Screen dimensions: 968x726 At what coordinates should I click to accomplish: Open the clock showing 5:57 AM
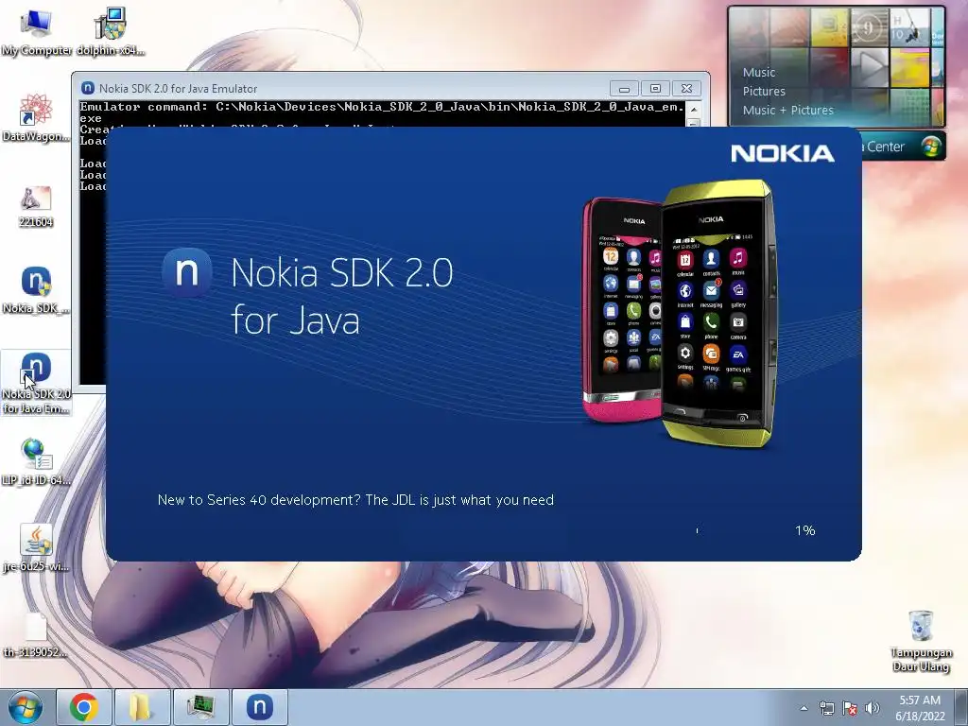pyautogui.click(x=920, y=708)
